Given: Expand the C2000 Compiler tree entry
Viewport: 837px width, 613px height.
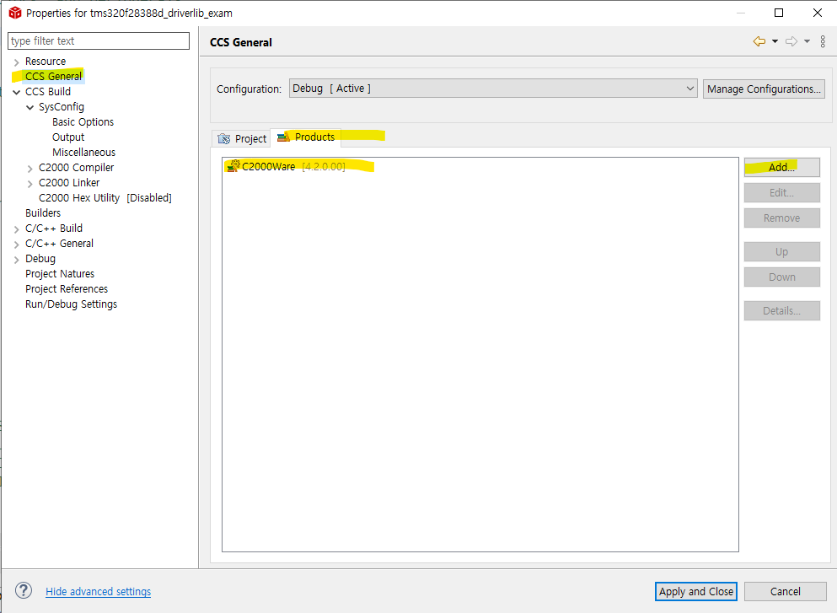Looking at the screenshot, I should click(x=30, y=167).
